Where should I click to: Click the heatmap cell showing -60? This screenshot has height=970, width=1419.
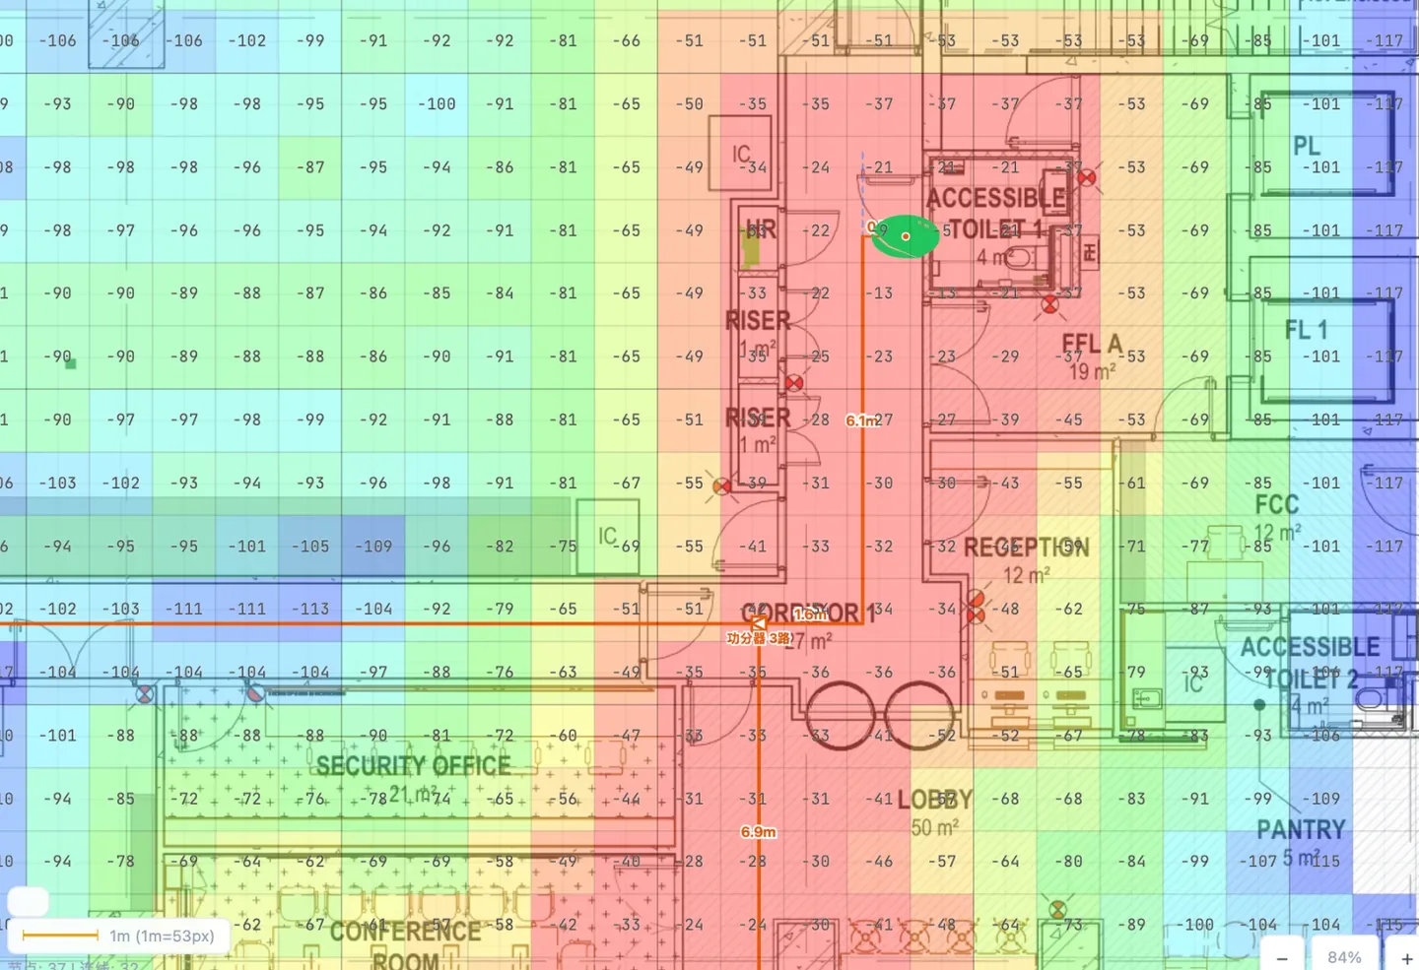(563, 736)
